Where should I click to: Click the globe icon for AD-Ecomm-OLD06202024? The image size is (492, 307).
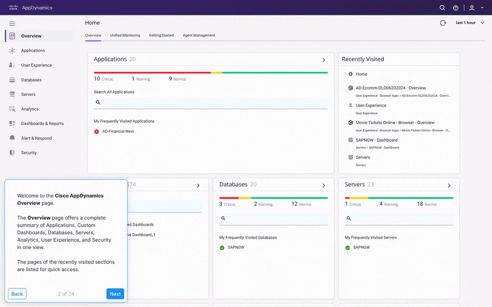click(350, 88)
